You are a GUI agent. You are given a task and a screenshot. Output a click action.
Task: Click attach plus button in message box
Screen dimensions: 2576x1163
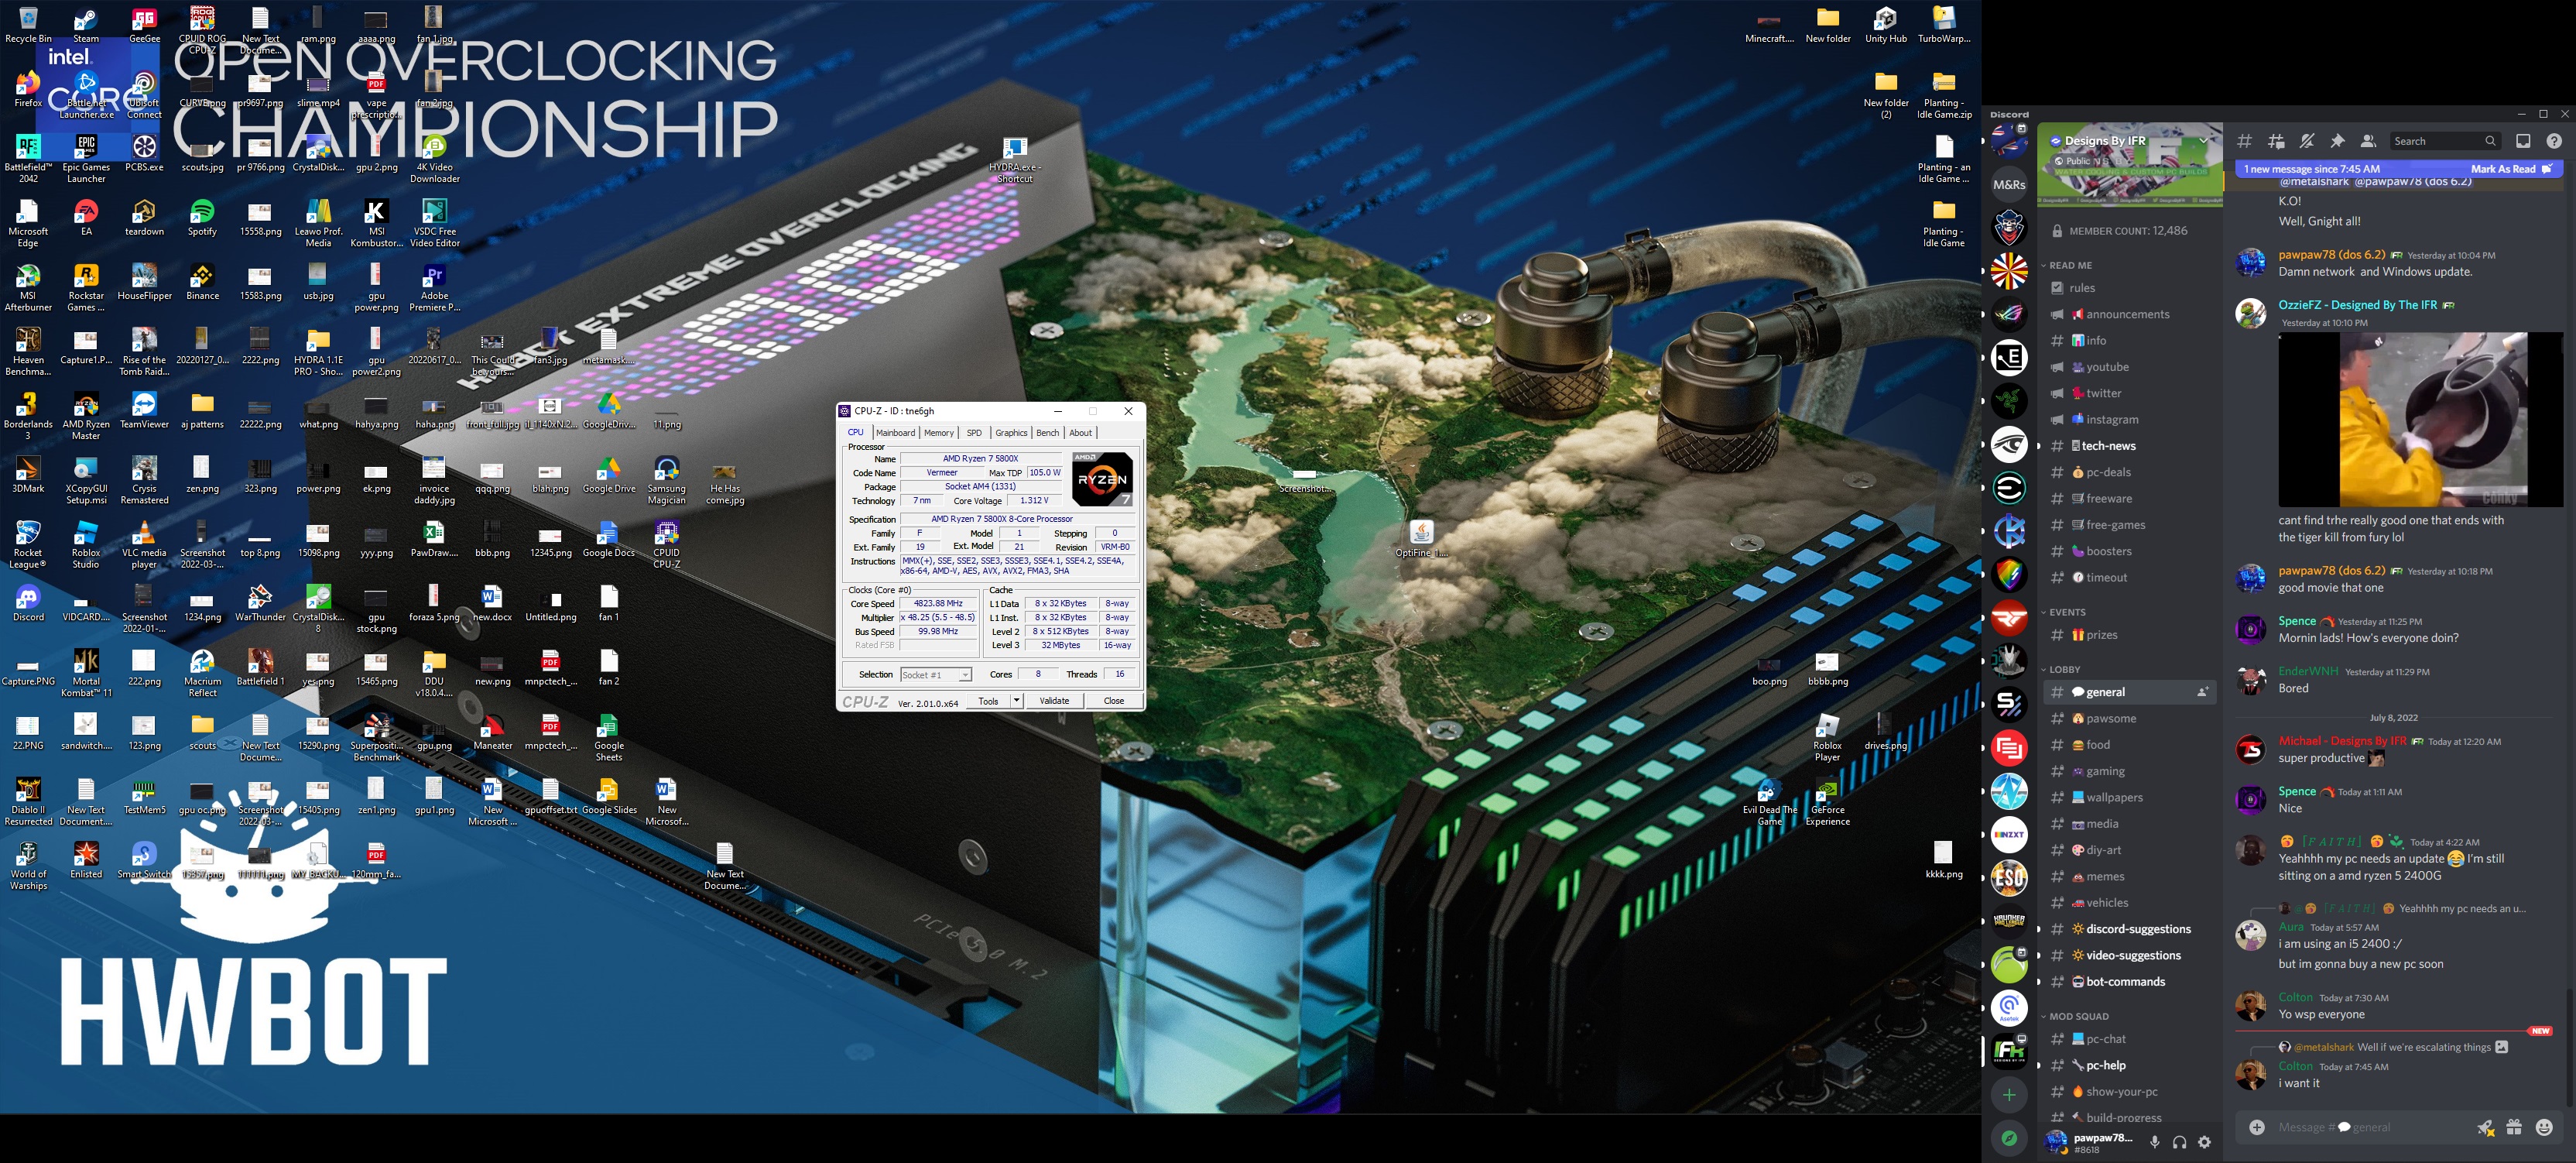pyautogui.click(x=2257, y=1127)
